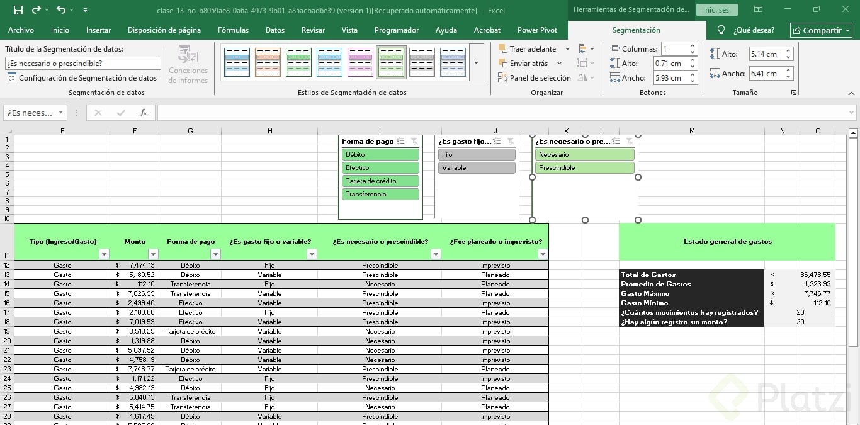Open Tipo (Ingreso/Gasto) column filter dropdown
Viewport: 860px width, 425px height.
coord(104,254)
